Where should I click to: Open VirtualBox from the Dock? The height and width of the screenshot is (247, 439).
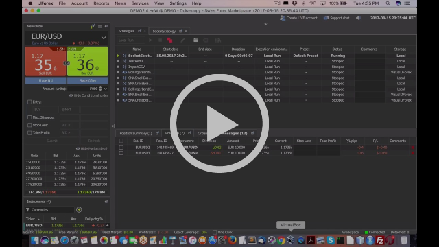(291, 240)
